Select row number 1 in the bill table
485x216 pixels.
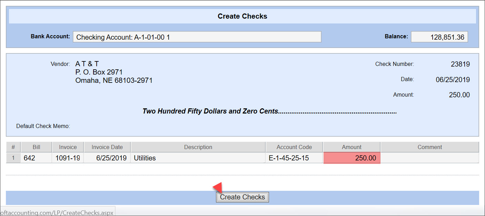13,158
